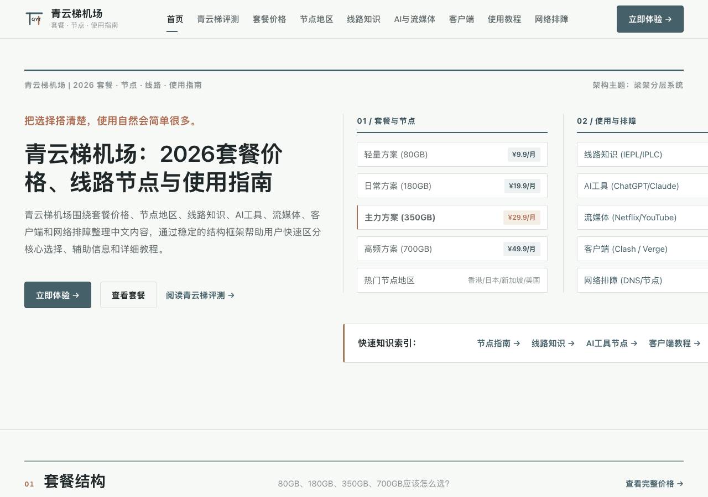Screen dimensions: 708x497
Task: Choose the 日常方案 (180GB) plan row
Action: pyautogui.click(x=452, y=186)
